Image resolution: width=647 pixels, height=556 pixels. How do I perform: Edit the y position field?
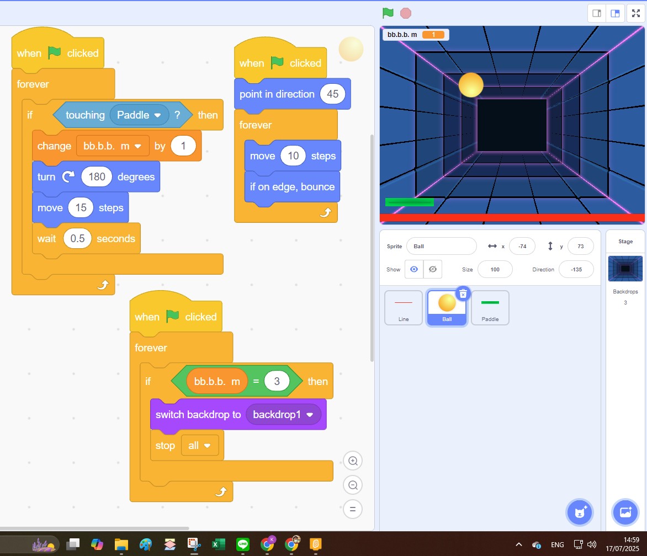coord(581,246)
